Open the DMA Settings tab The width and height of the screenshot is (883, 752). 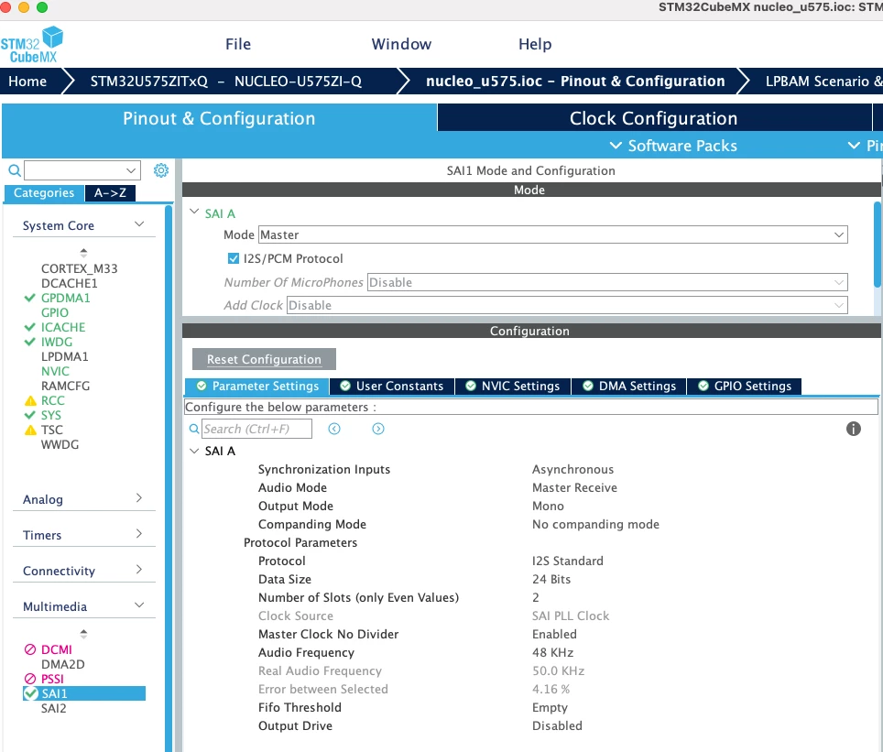click(629, 387)
